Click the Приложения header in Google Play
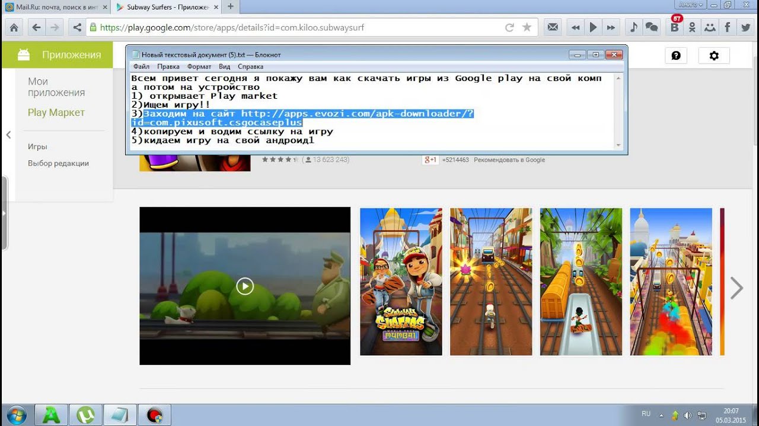 click(71, 55)
